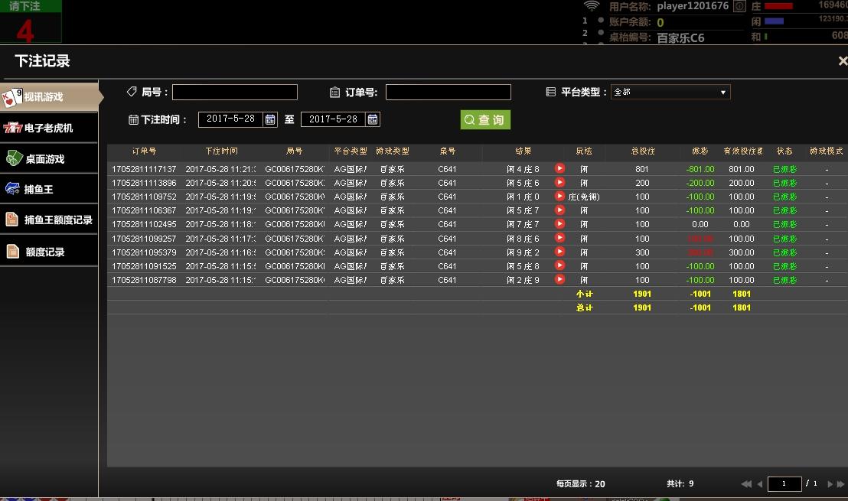848x501 pixels.
Task: Click the table name 百家乐C6
Action: click(x=680, y=37)
